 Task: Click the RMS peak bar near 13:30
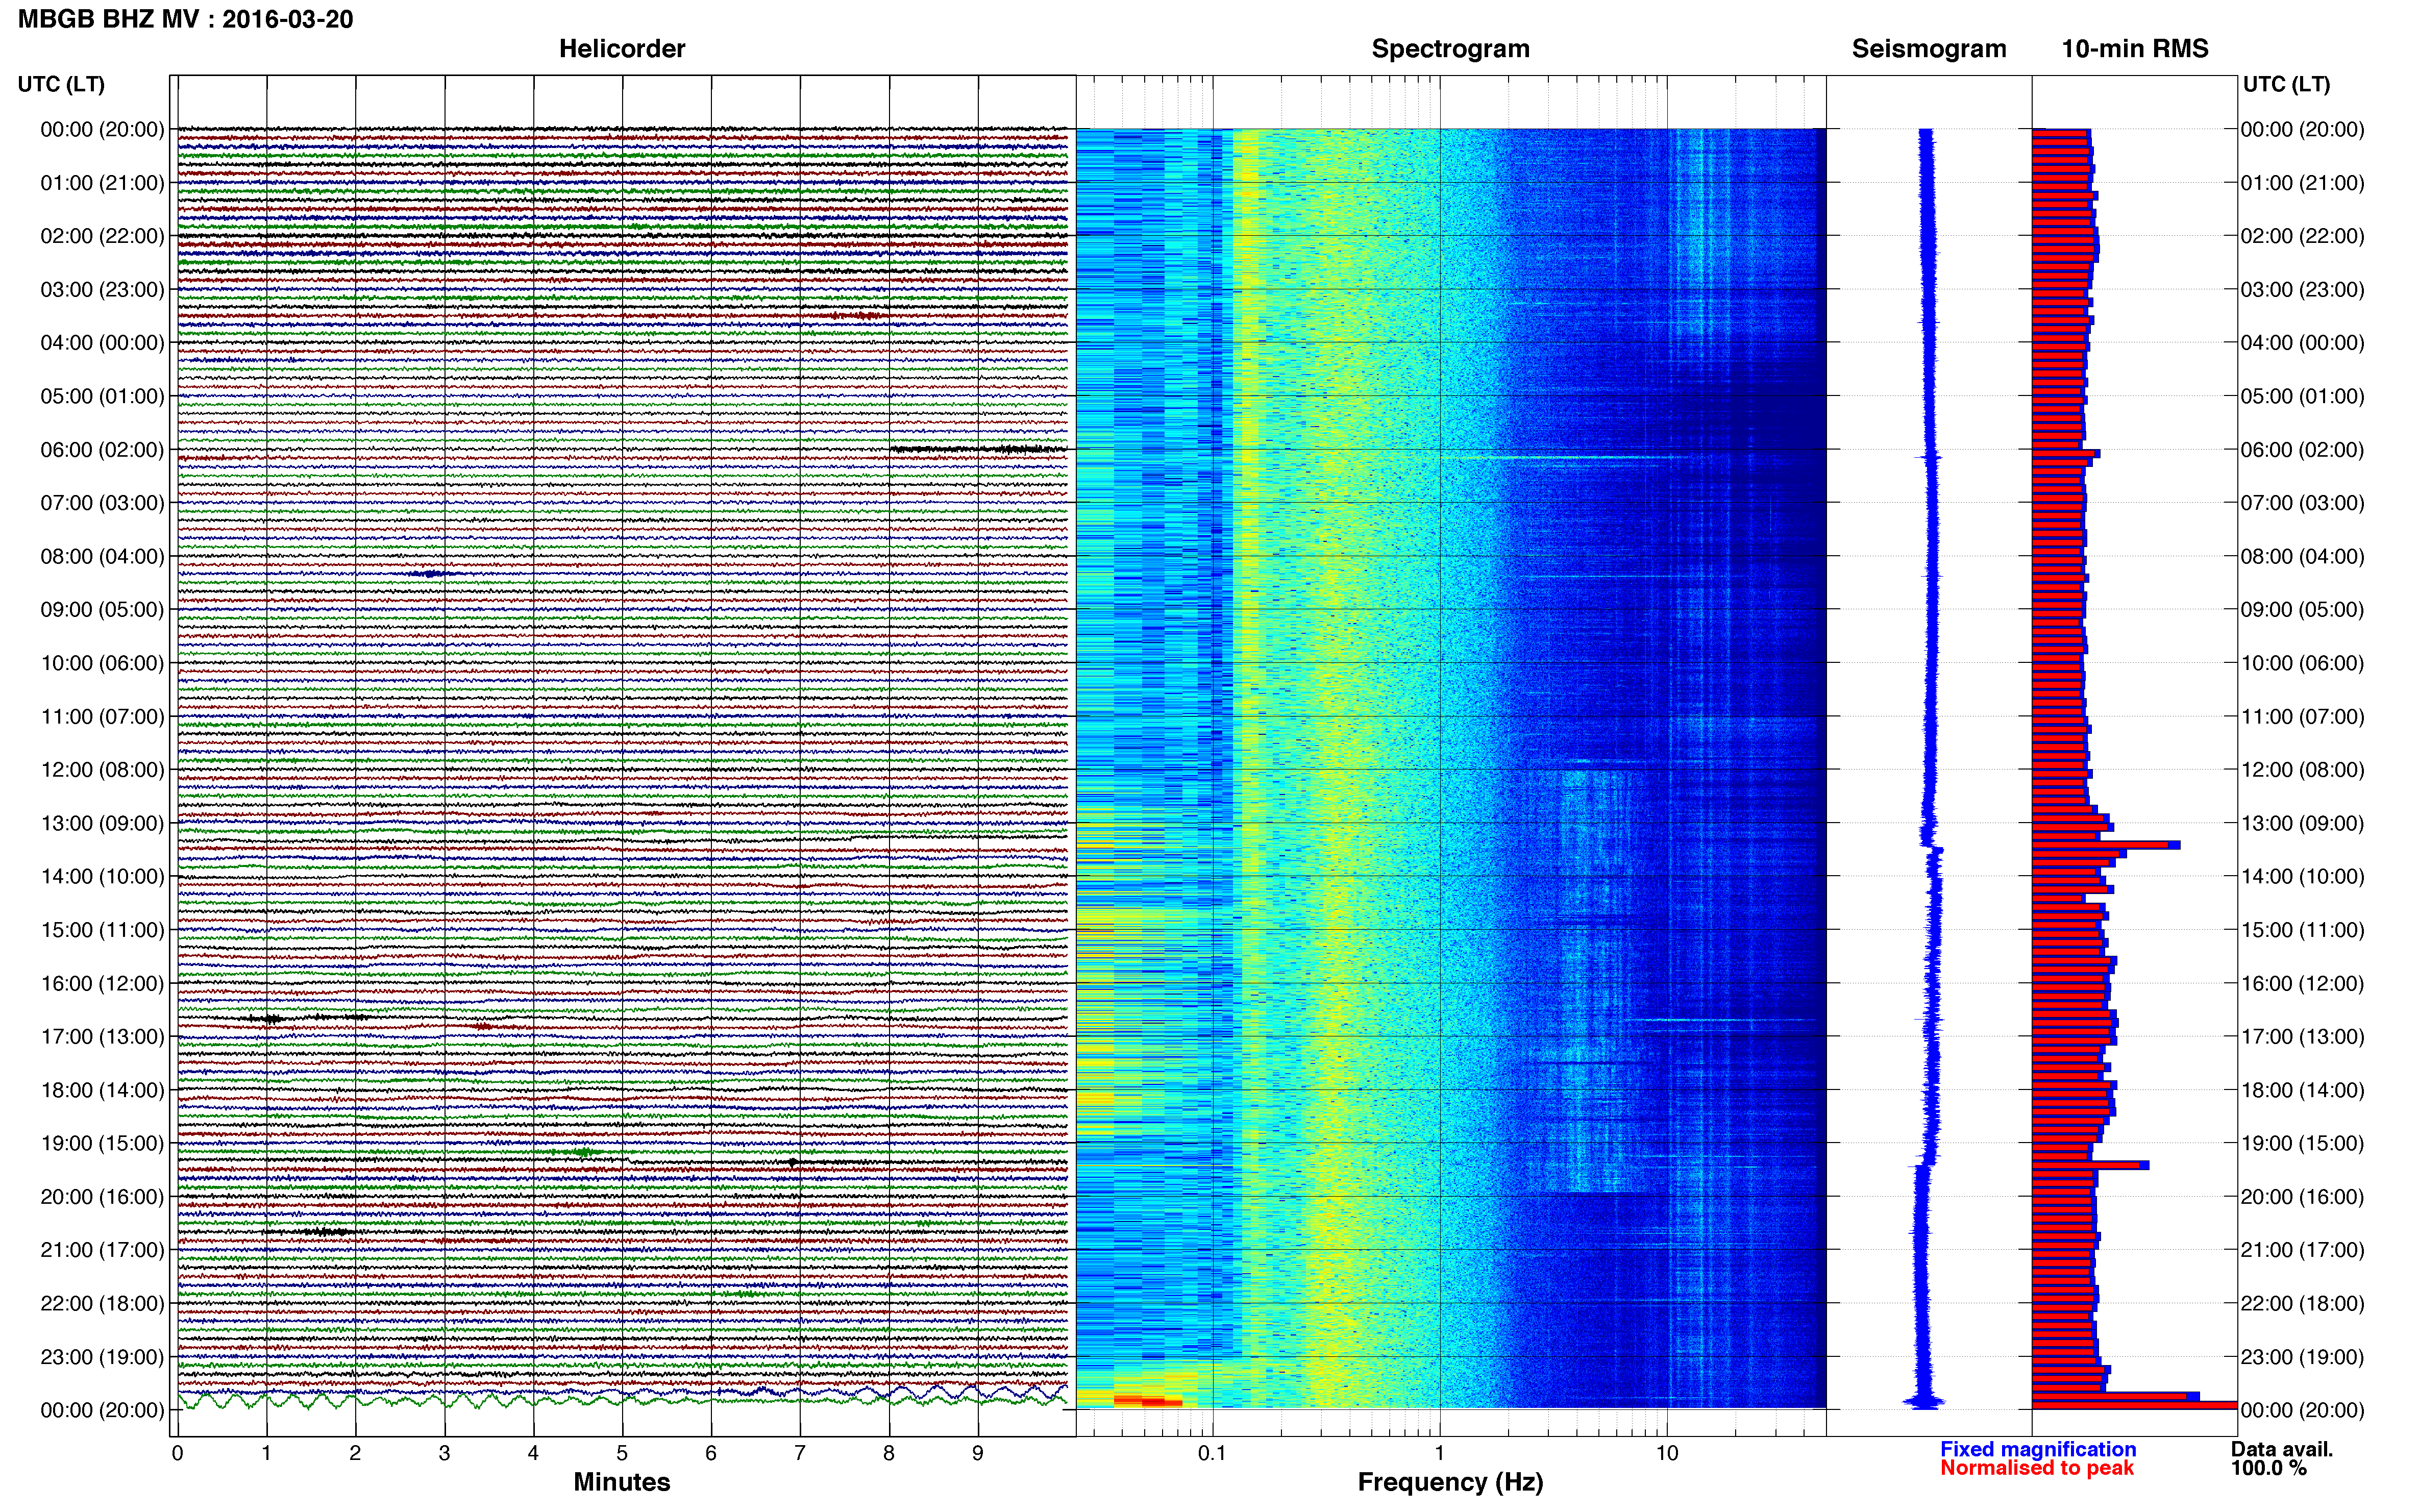tap(2106, 845)
